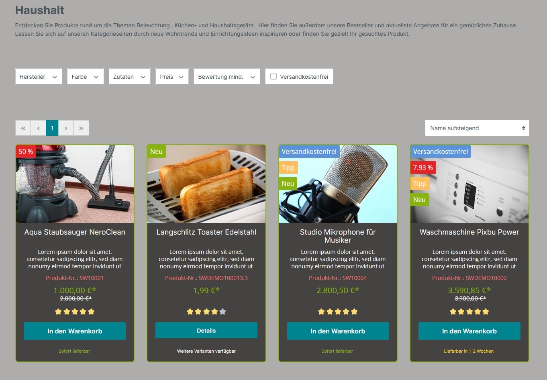Open the Bewertung mind. dropdown
Screen dimensions: 547x380
click(x=227, y=76)
